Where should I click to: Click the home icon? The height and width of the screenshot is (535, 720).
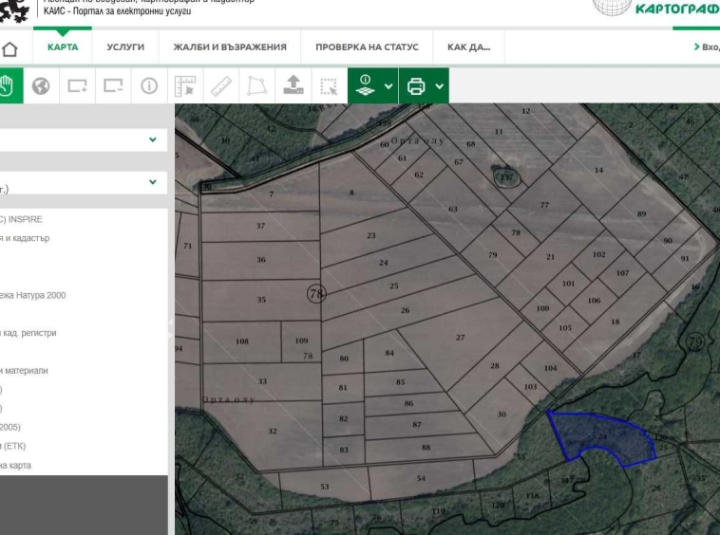click(x=9, y=48)
